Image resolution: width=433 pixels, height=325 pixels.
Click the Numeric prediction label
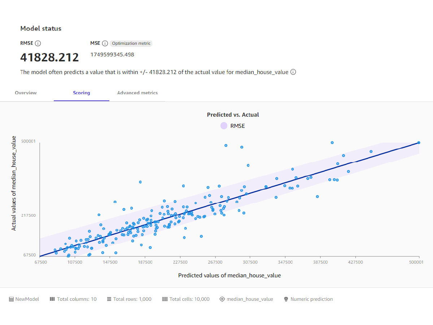click(312, 299)
